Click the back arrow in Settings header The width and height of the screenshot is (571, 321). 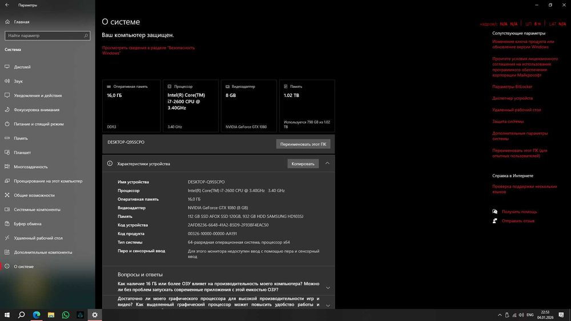click(7, 5)
